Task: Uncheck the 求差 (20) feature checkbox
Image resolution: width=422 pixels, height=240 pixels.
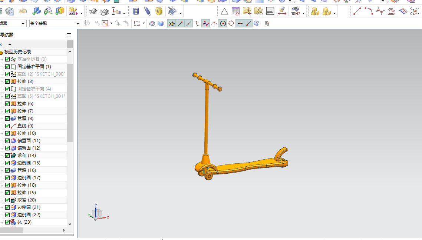Action: pyautogui.click(x=7, y=200)
